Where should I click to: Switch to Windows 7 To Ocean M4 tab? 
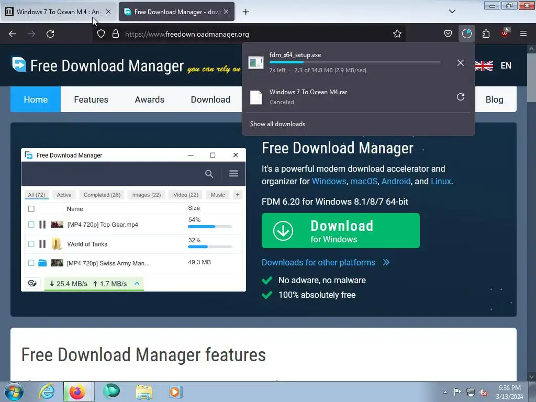tap(58, 12)
